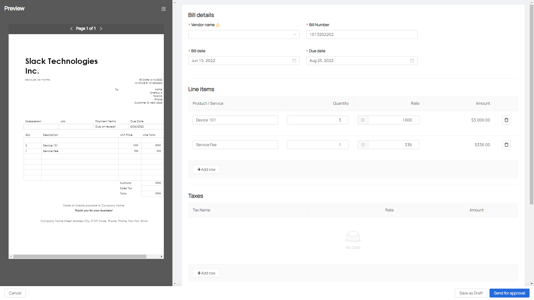The height and width of the screenshot is (300, 534).
Task: Open the Bill date calendar picker
Action: [294, 61]
